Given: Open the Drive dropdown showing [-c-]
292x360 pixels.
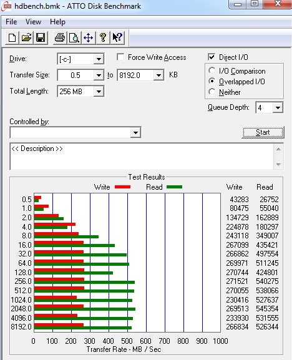Looking at the screenshot, I should tap(99, 59).
